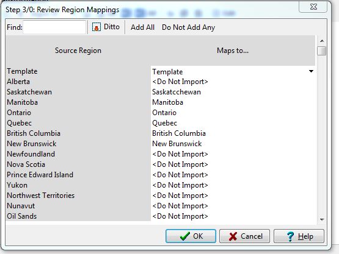This screenshot has width=339, height=254.
Task: Click the green checkmark OK button
Action: pos(191,236)
